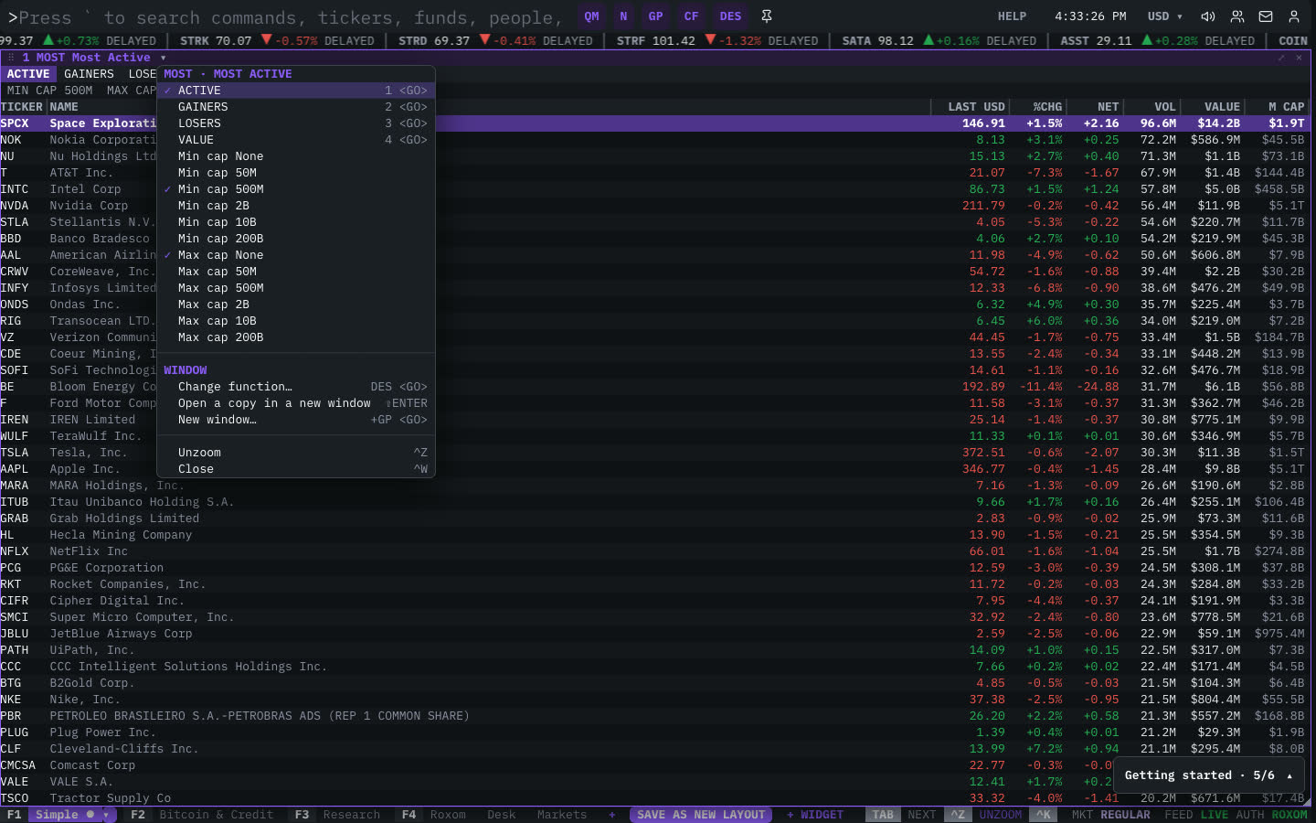1316x823 pixels.
Task: Choose GAINERS in the dropdown menu
Action: coord(296,107)
